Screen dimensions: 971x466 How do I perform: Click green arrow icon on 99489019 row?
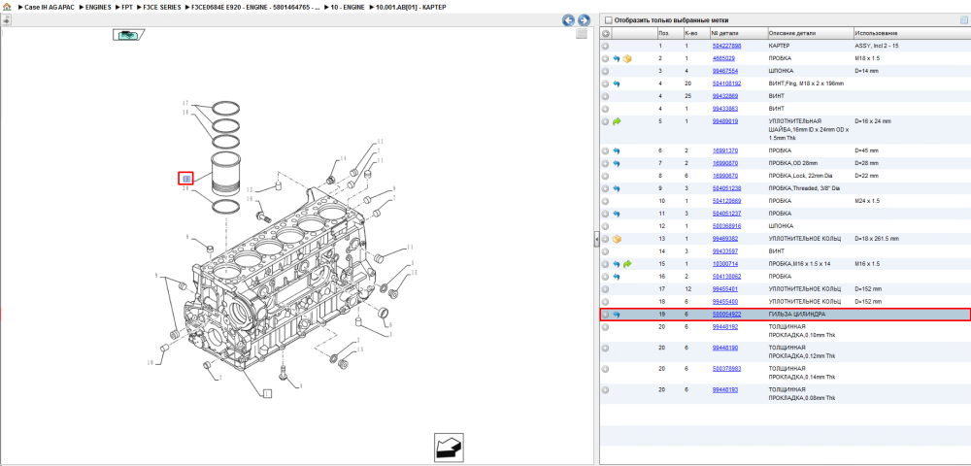pyautogui.click(x=617, y=122)
